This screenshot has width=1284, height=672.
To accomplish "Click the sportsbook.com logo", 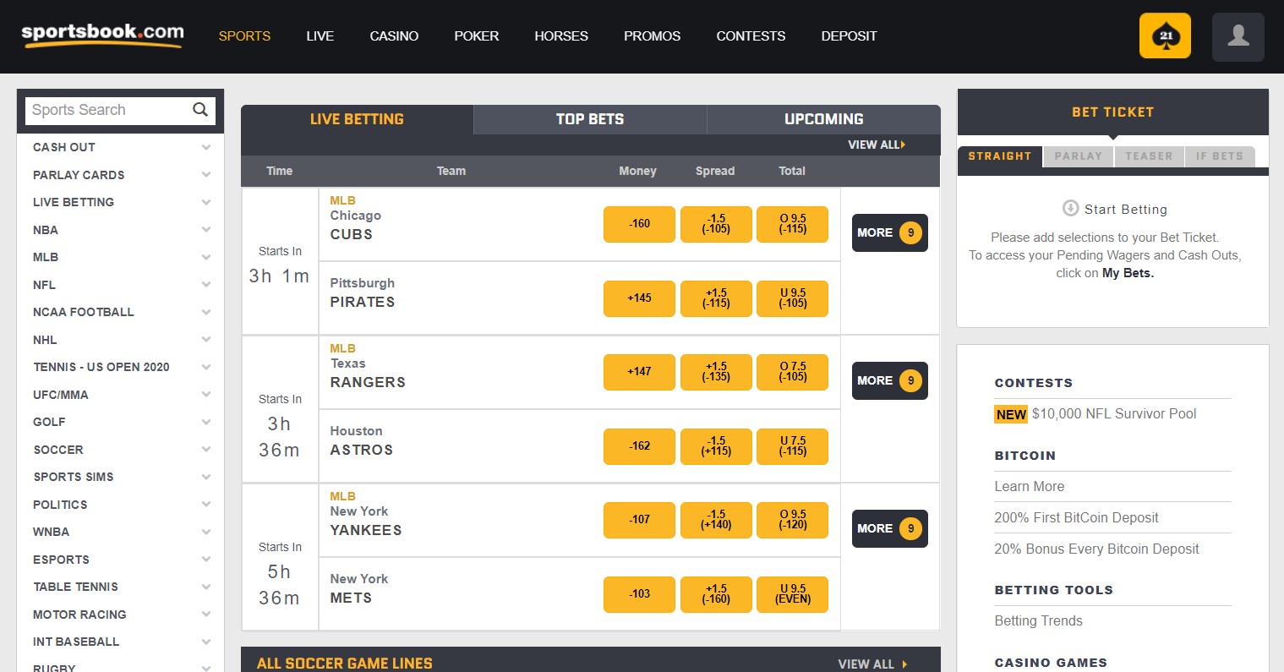I will pos(102,35).
